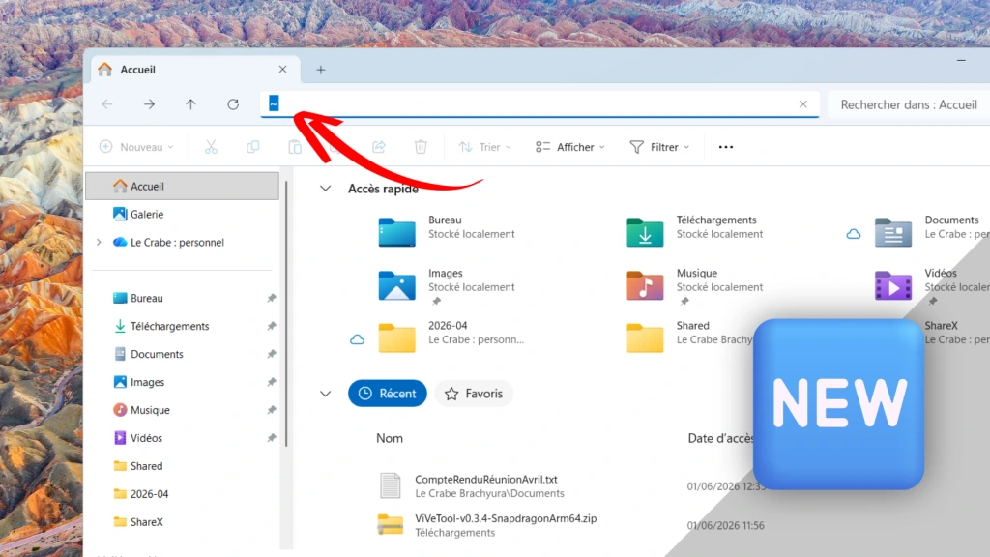990x557 pixels.
Task: Click the pin icon beside sidebar Images
Action: click(272, 382)
